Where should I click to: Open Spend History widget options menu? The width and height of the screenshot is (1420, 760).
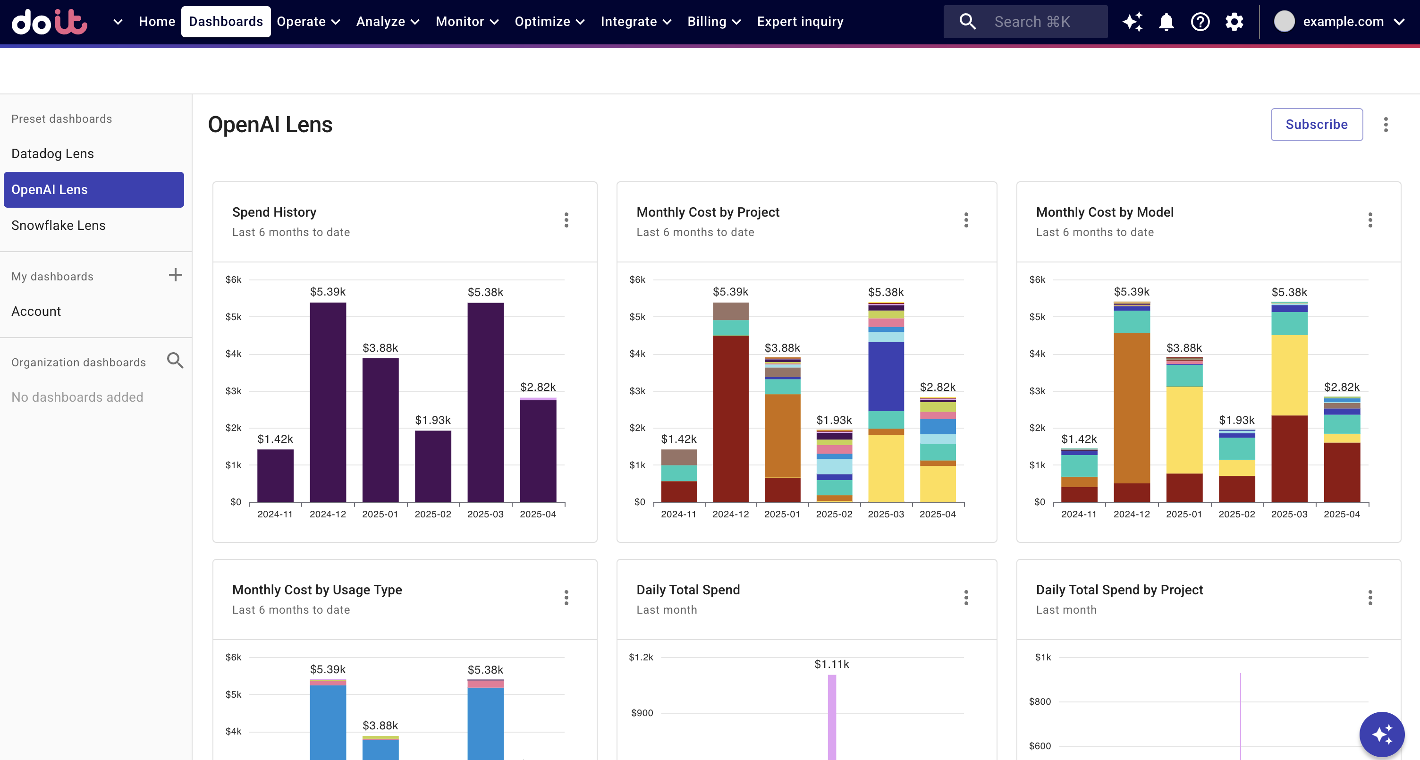coord(566,220)
